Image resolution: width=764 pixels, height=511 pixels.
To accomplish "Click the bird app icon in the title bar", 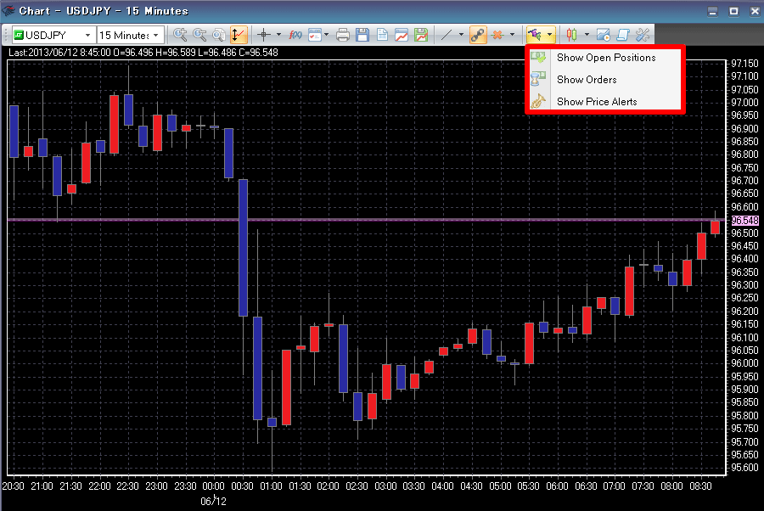I will click(x=8, y=11).
